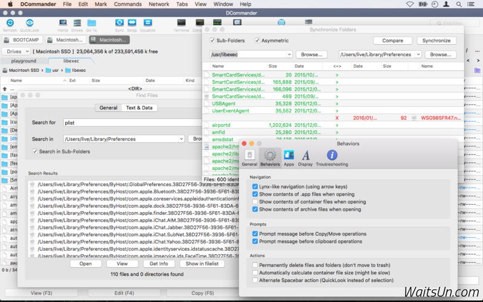This screenshot has height=302, width=483.
Task: Click the Equalize panels icon
Action: pyautogui.click(x=148, y=23)
